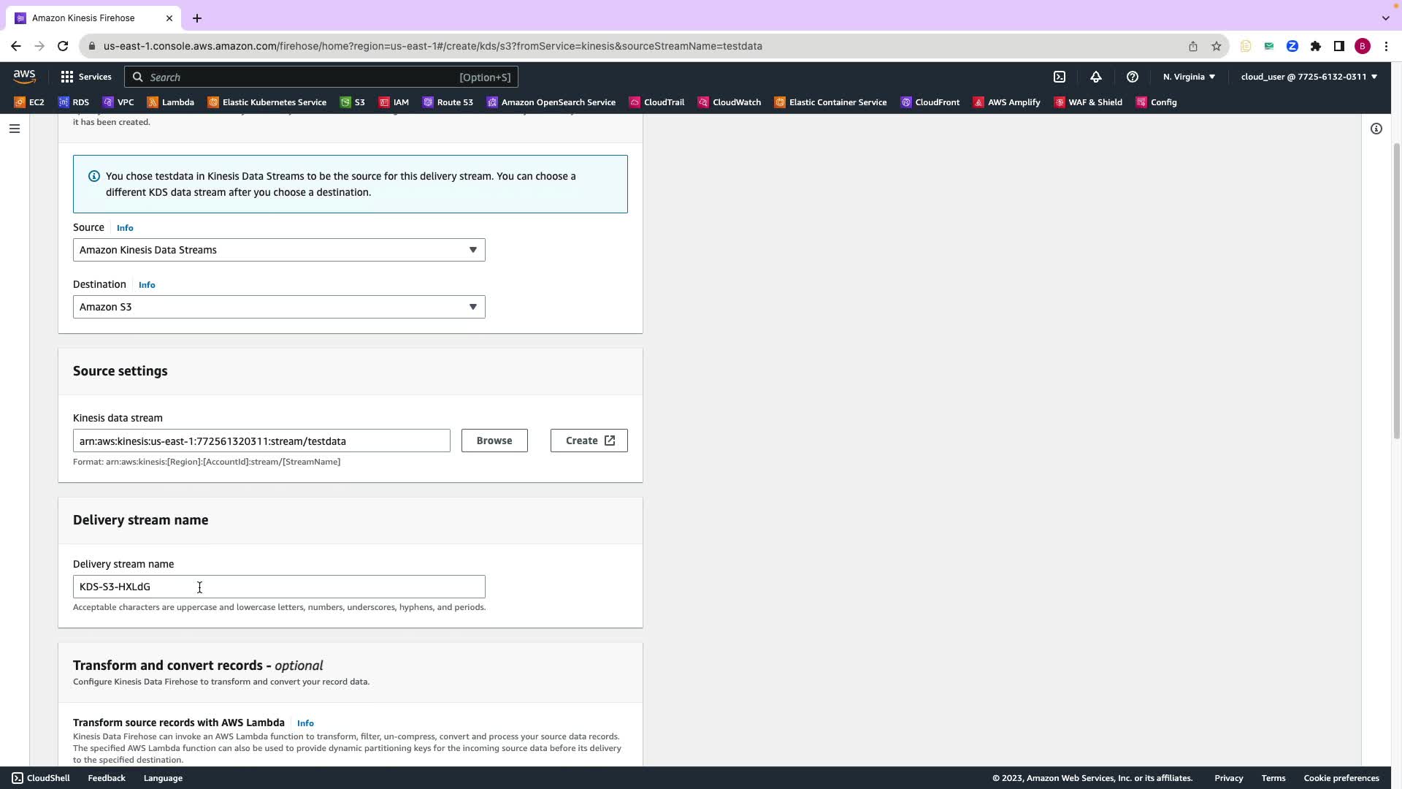
Task: Click the Create data stream button
Action: [589, 441]
